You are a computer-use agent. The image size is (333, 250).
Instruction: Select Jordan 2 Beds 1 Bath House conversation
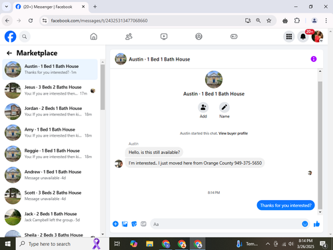pyautogui.click(x=50, y=111)
